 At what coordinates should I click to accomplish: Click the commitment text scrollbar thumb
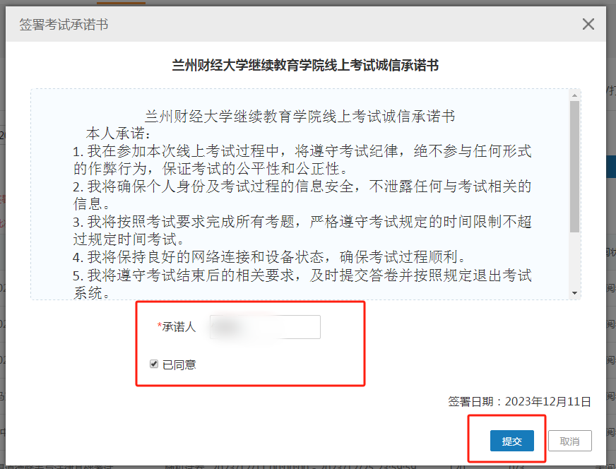(x=575, y=167)
